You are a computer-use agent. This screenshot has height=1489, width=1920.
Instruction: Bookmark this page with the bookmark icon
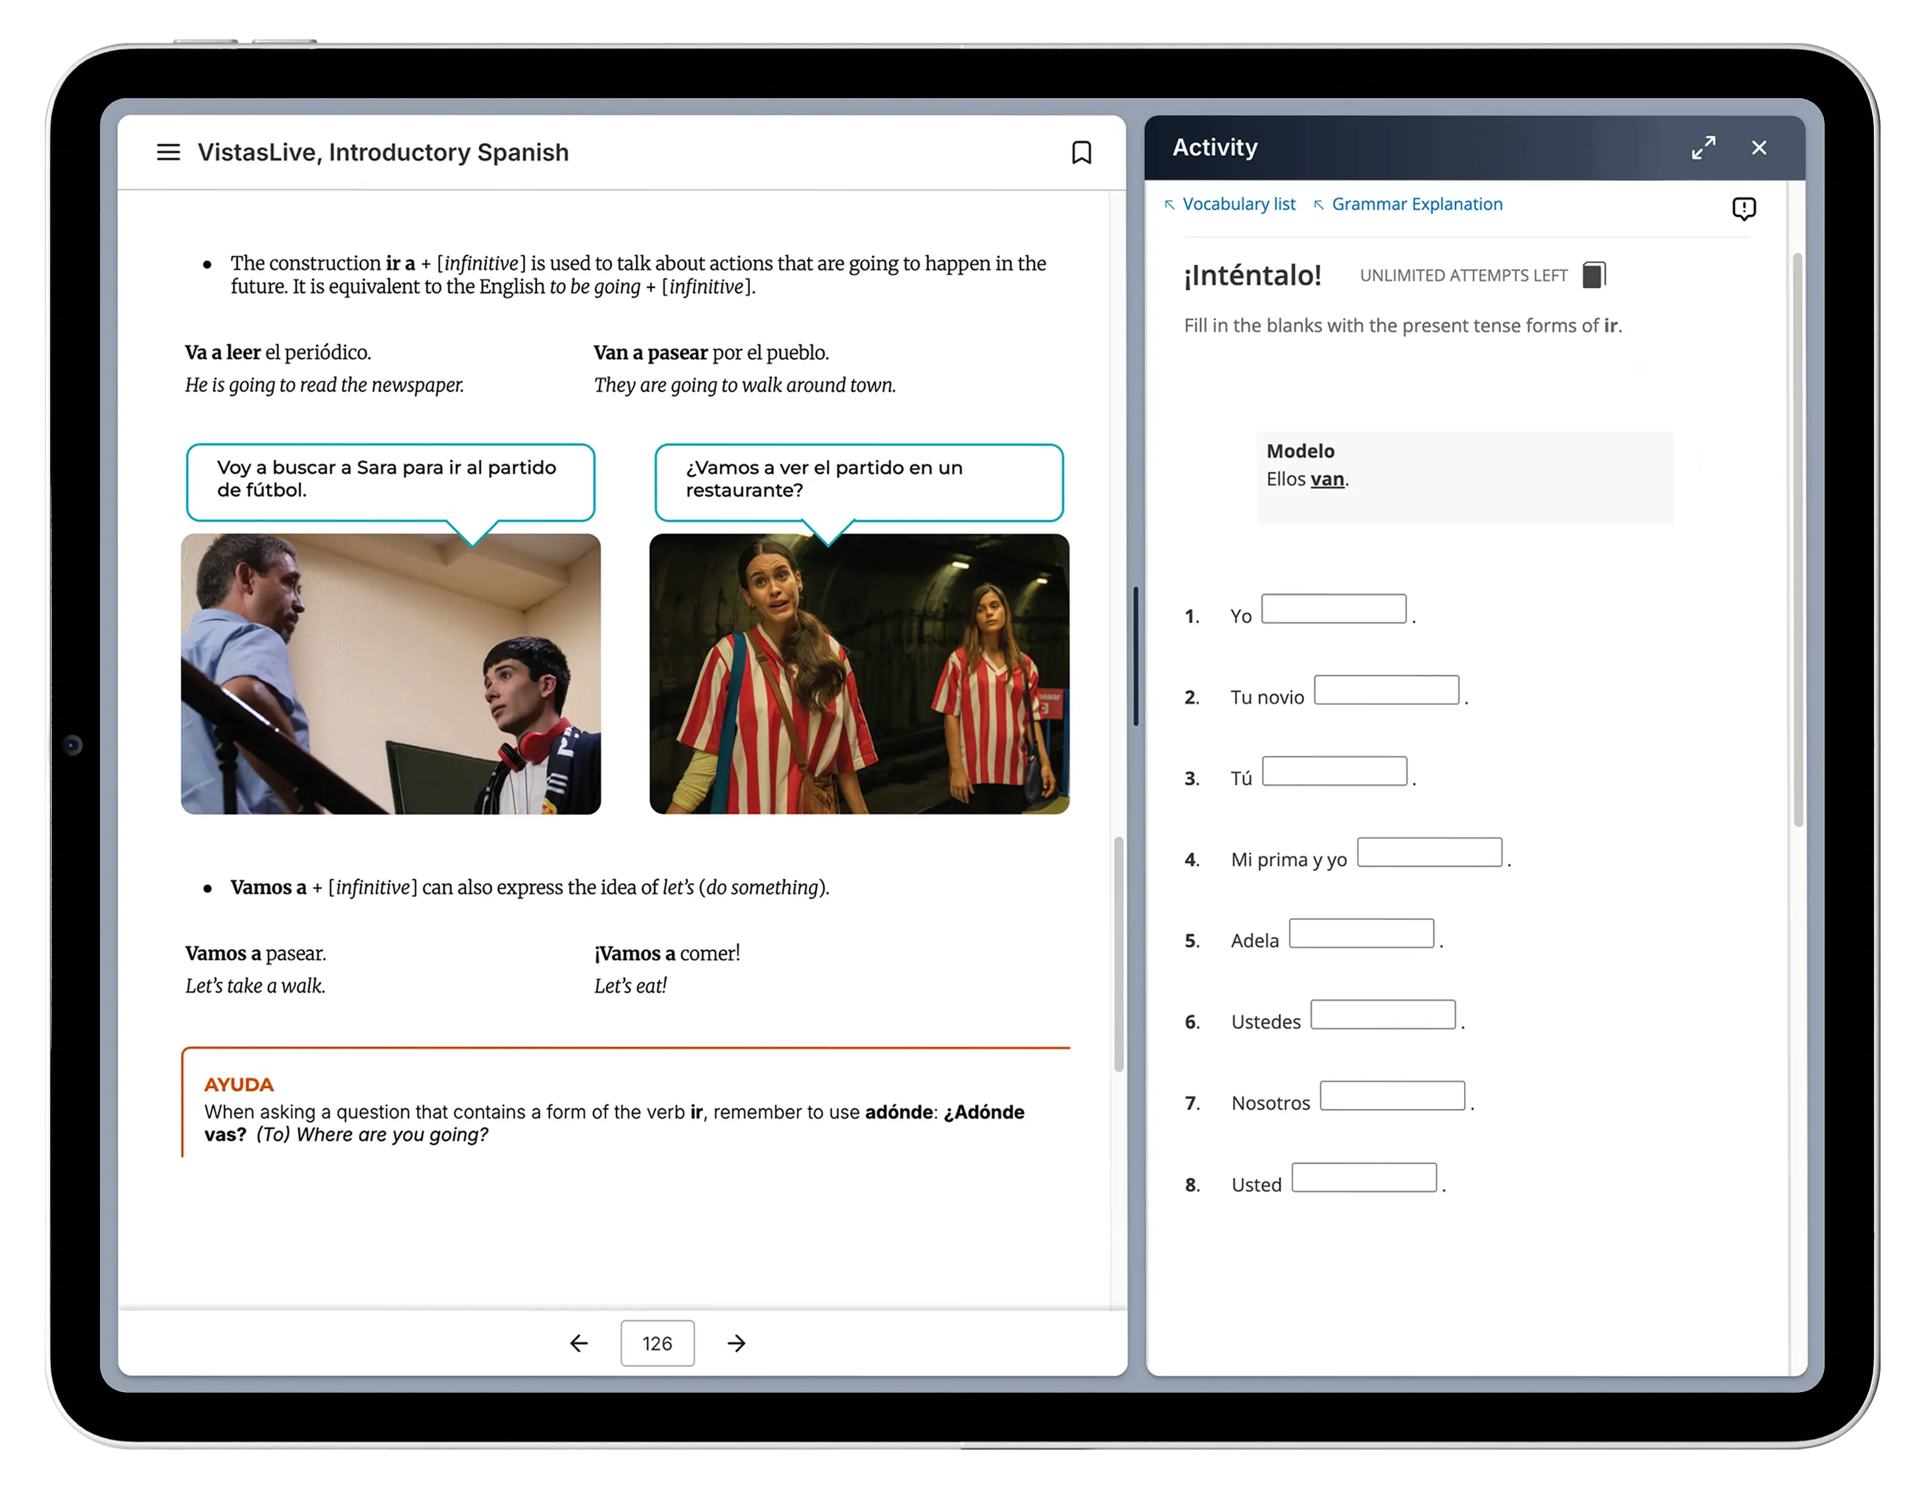[1081, 152]
